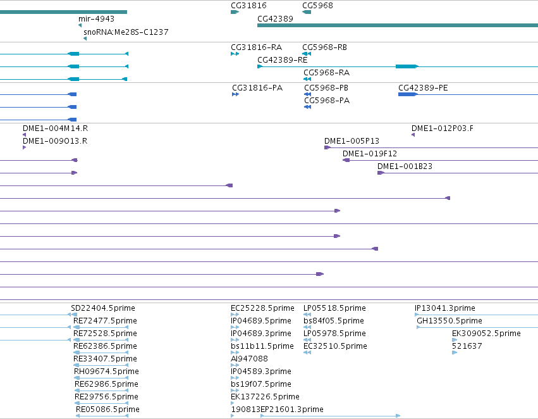Select the RE33407.5prime EST label
This screenshot has height=419, width=538.
pos(105,359)
